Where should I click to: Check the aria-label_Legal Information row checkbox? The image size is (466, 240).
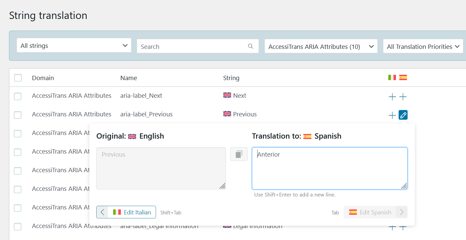click(x=18, y=227)
